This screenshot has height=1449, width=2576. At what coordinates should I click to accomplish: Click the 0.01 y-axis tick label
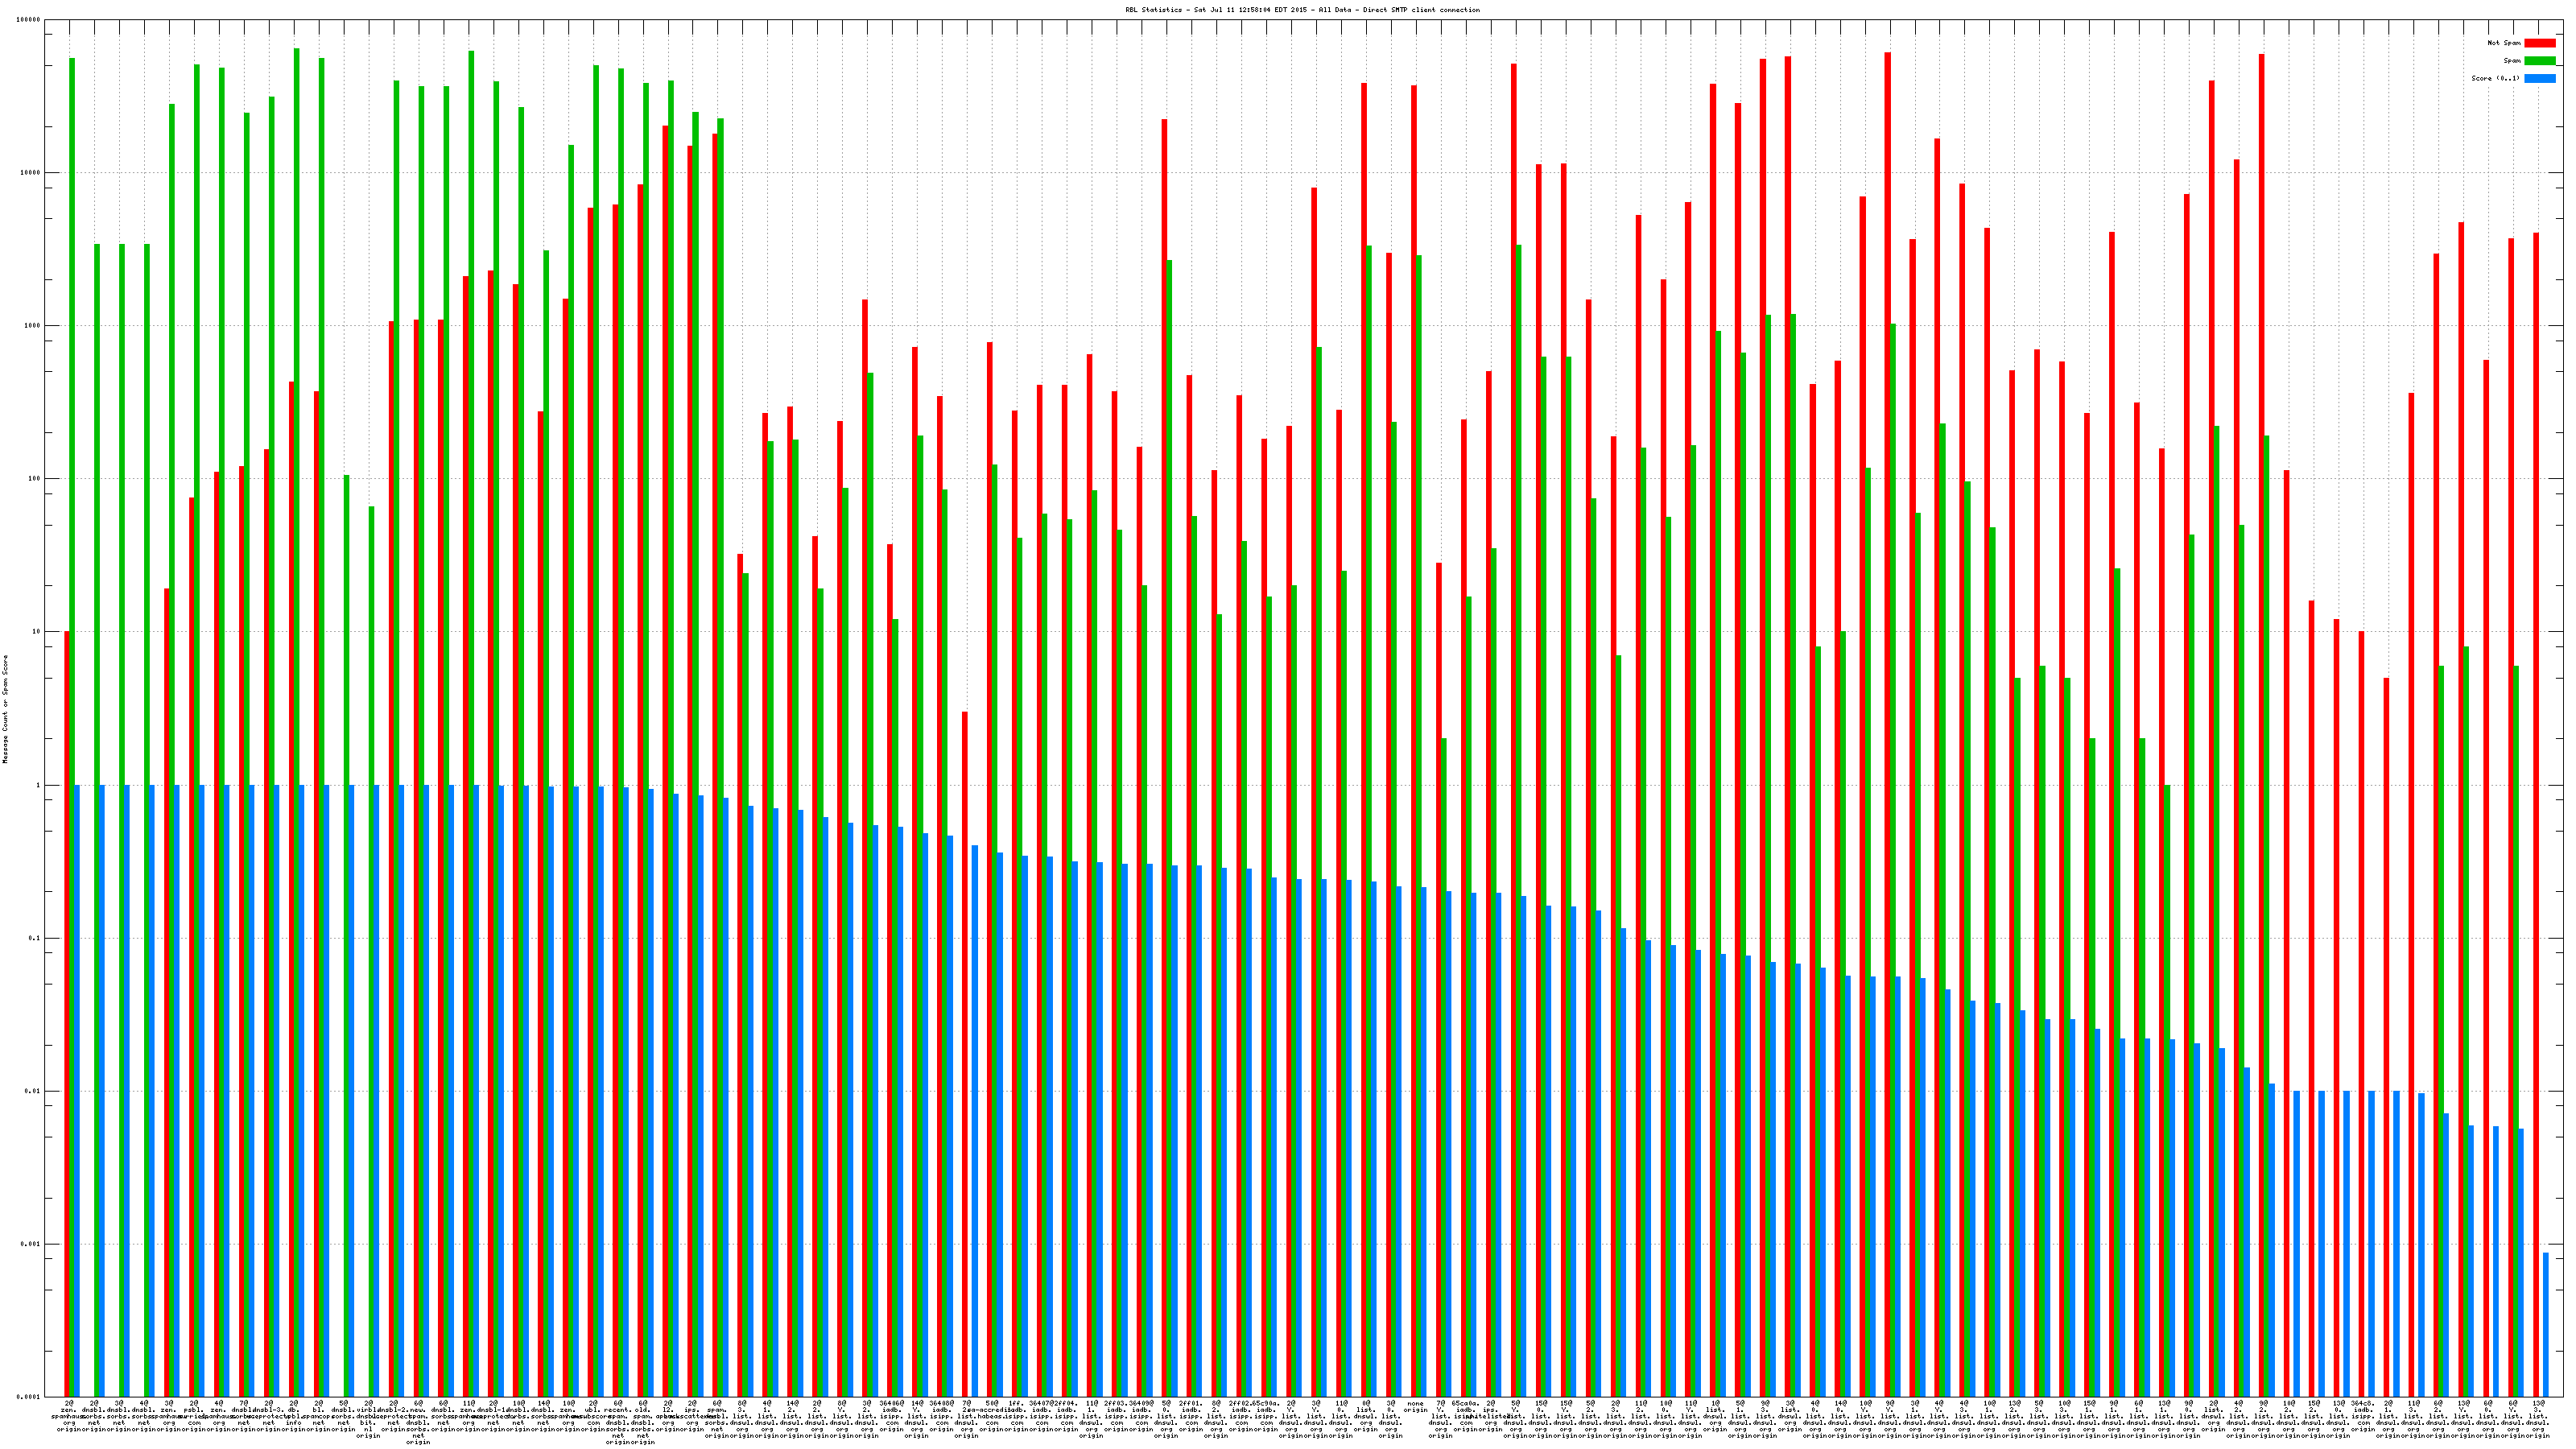(32, 1091)
